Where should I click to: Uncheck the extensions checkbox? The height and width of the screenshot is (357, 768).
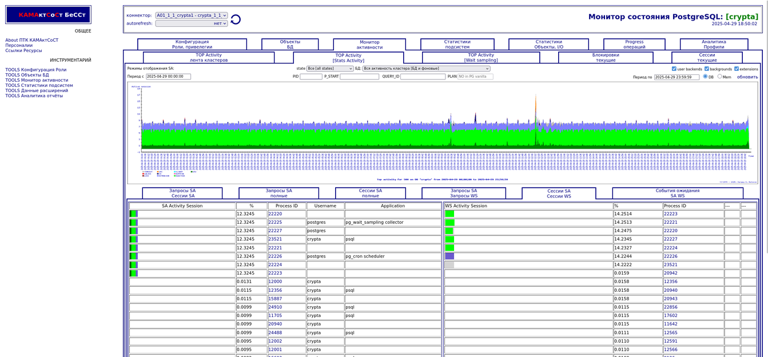coord(737,69)
